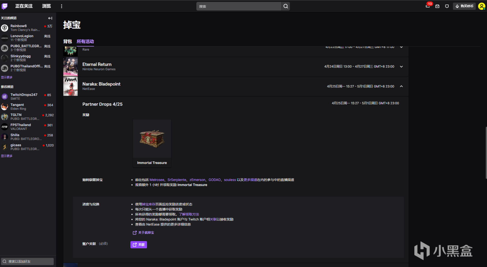Click the 购买呼币 get bits button
The image size is (487, 267).
[x=464, y=6]
